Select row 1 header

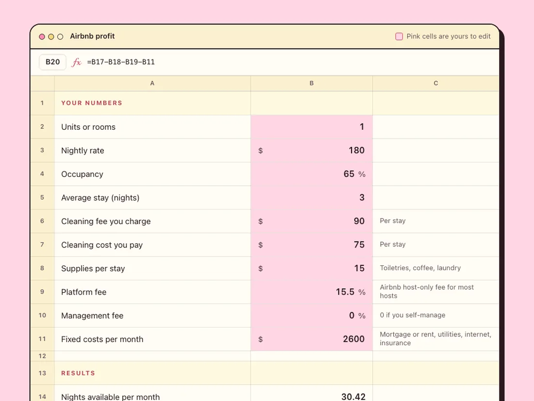point(42,103)
